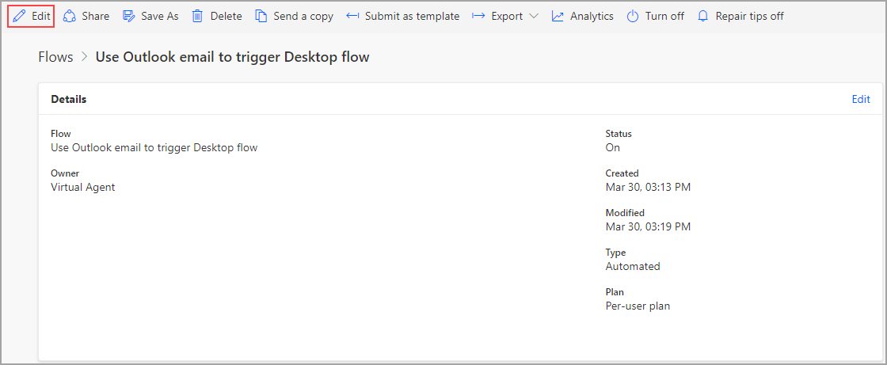Image resolution: width=887 pixels, height=365 pixels.
Task: Click the Send a copy icon
Action: point(261,16)
